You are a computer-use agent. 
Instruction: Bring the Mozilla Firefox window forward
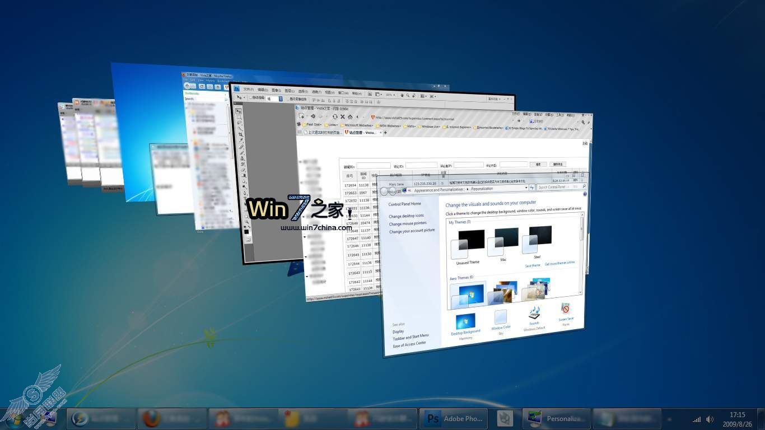coord(207,151)
